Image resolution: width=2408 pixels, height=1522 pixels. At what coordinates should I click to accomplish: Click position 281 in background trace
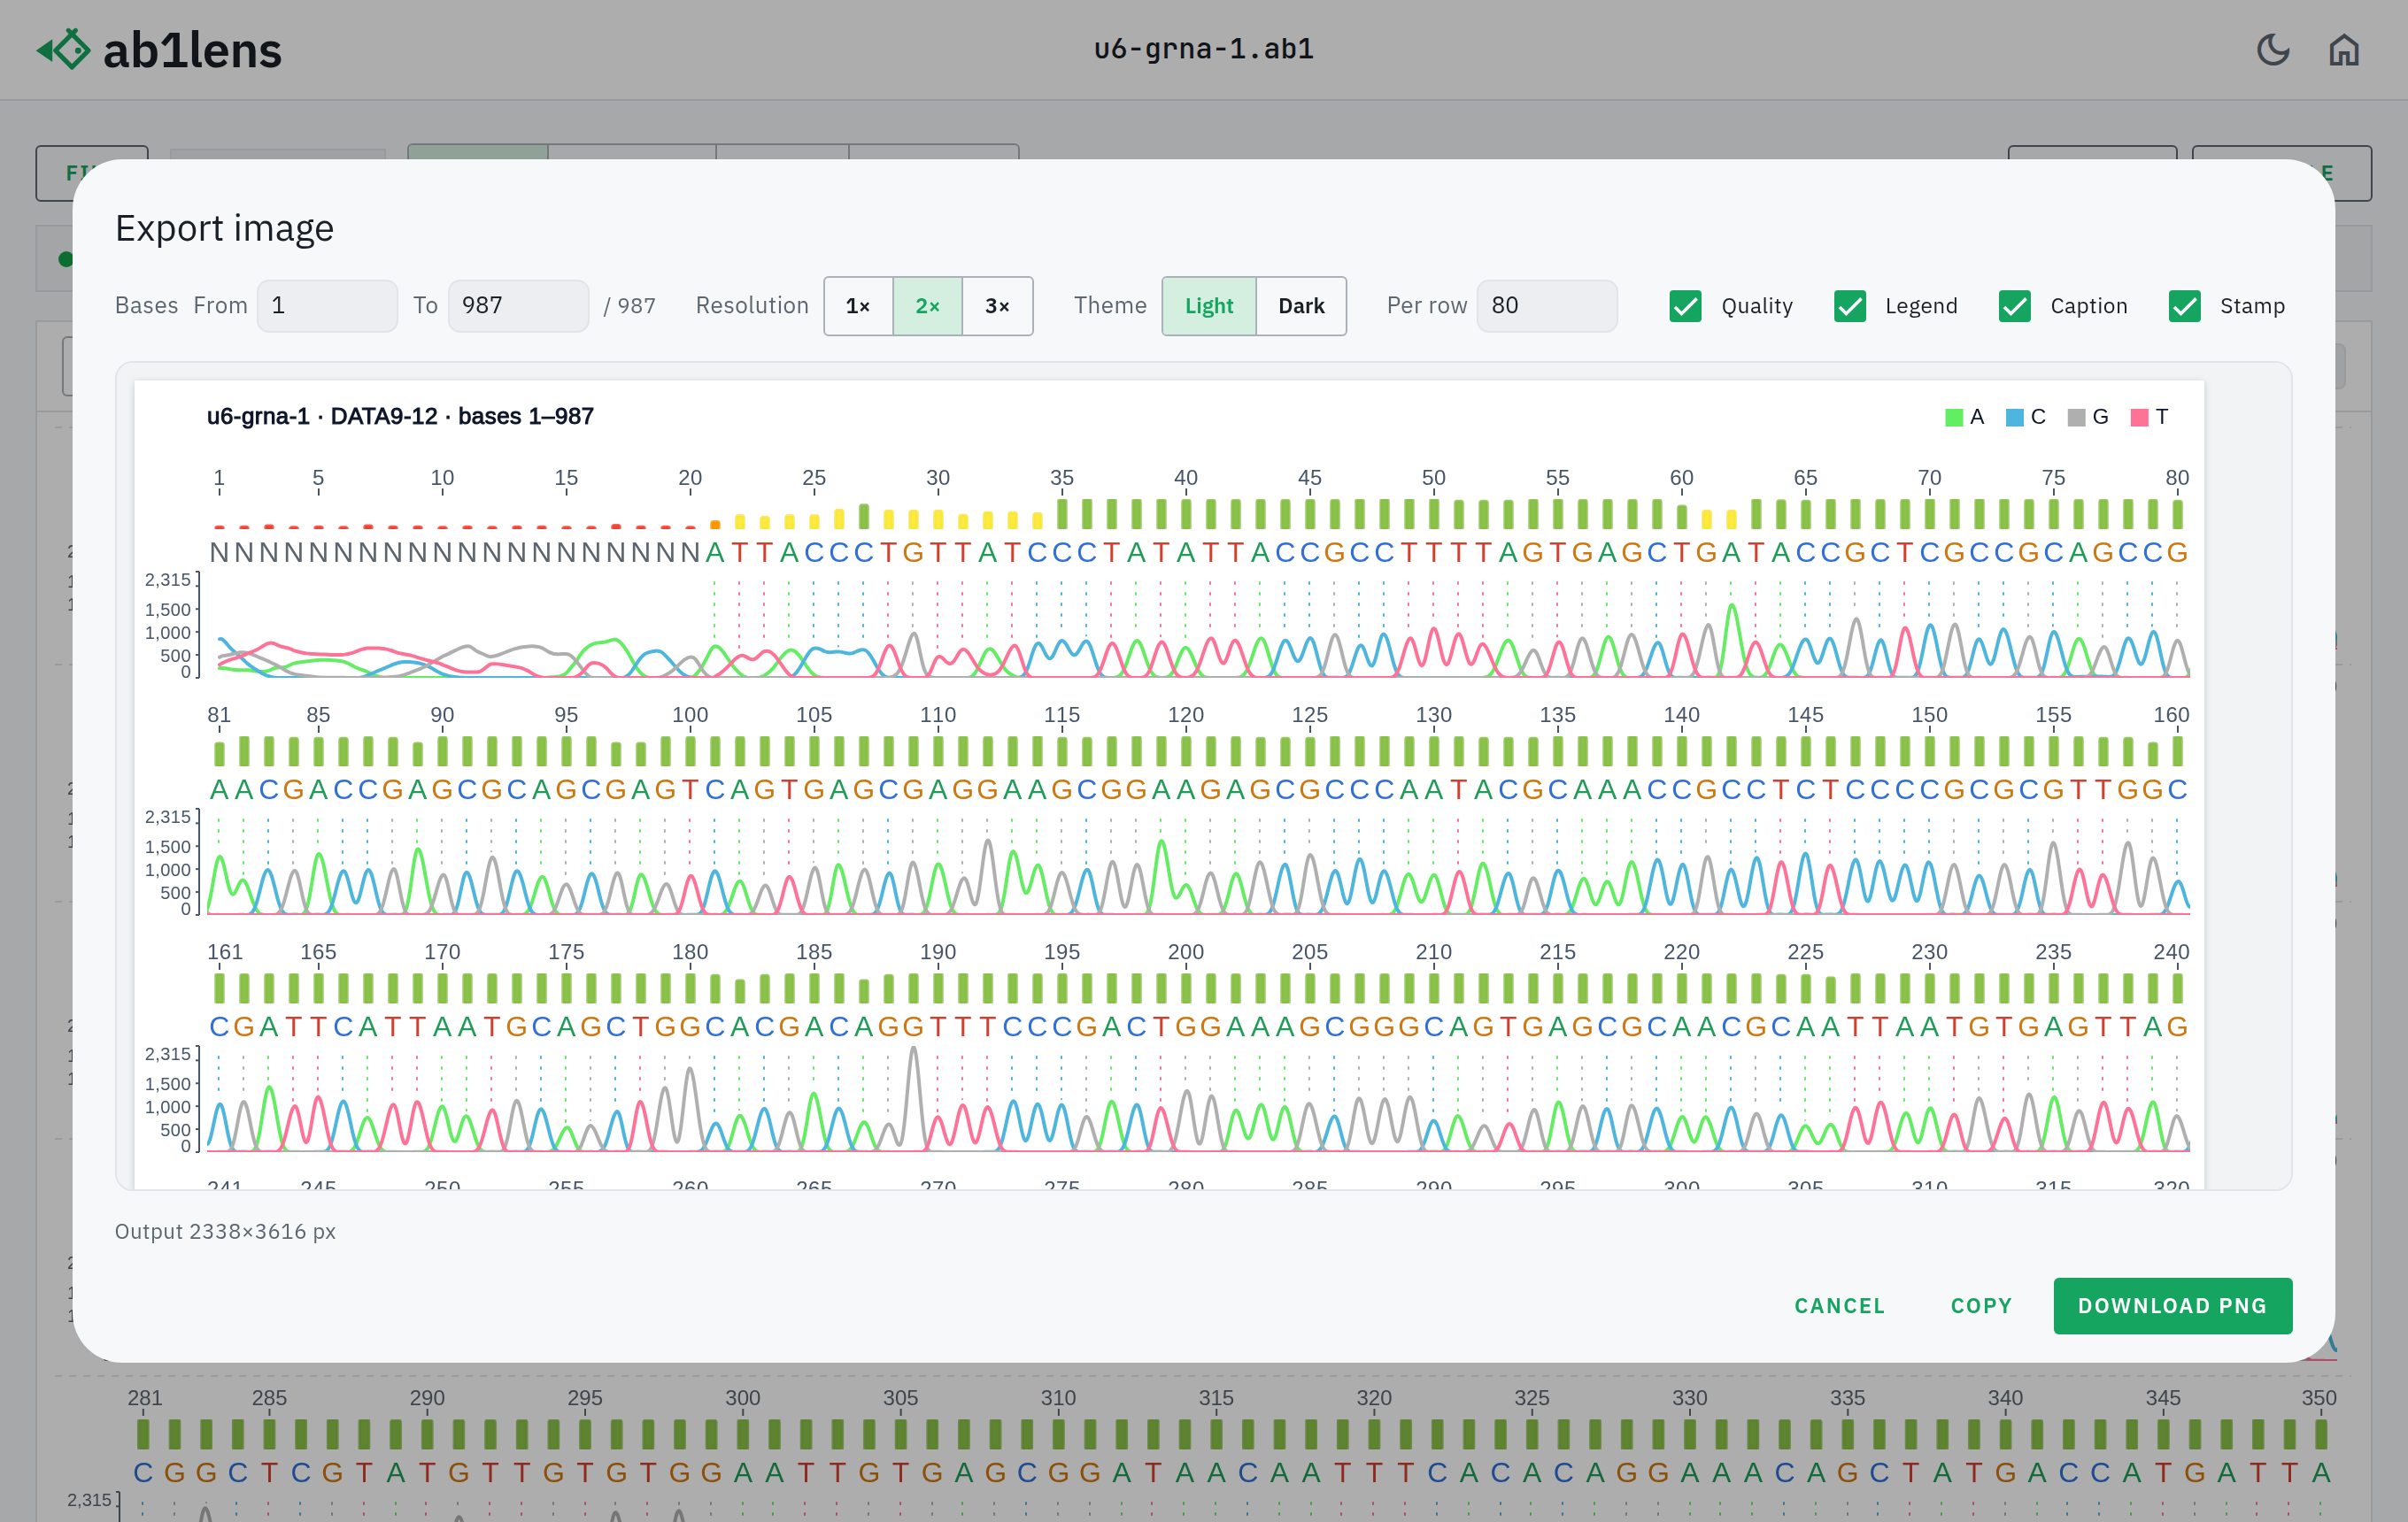pos(144,1398)
